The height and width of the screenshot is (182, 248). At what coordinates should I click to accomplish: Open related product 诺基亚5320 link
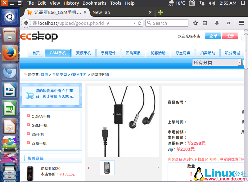click(52, 169)
